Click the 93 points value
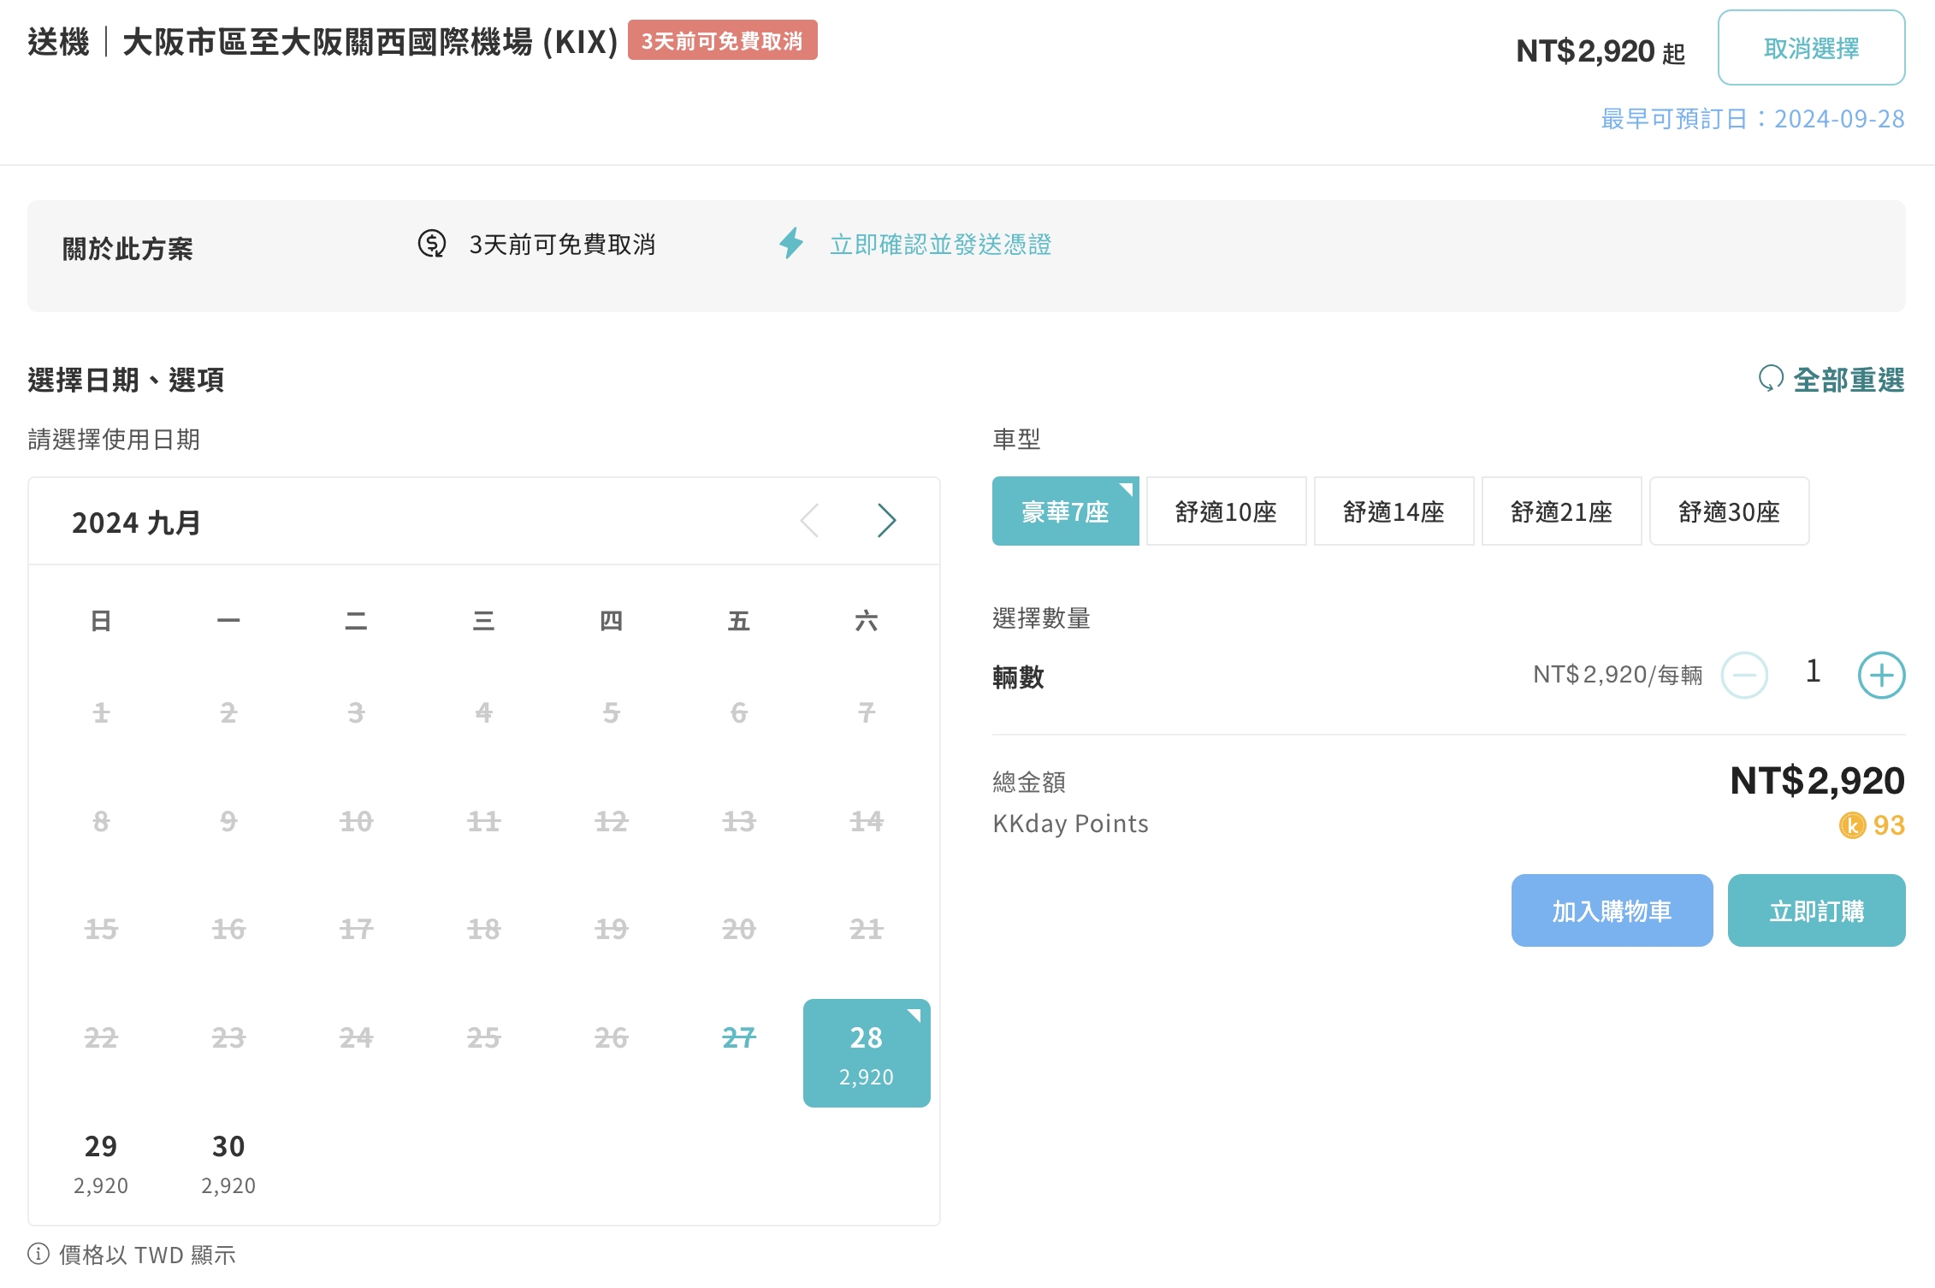The image size is (1935, 1288). (1889, 825)
